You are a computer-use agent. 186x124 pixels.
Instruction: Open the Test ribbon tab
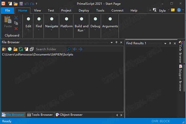pos(51,11)
